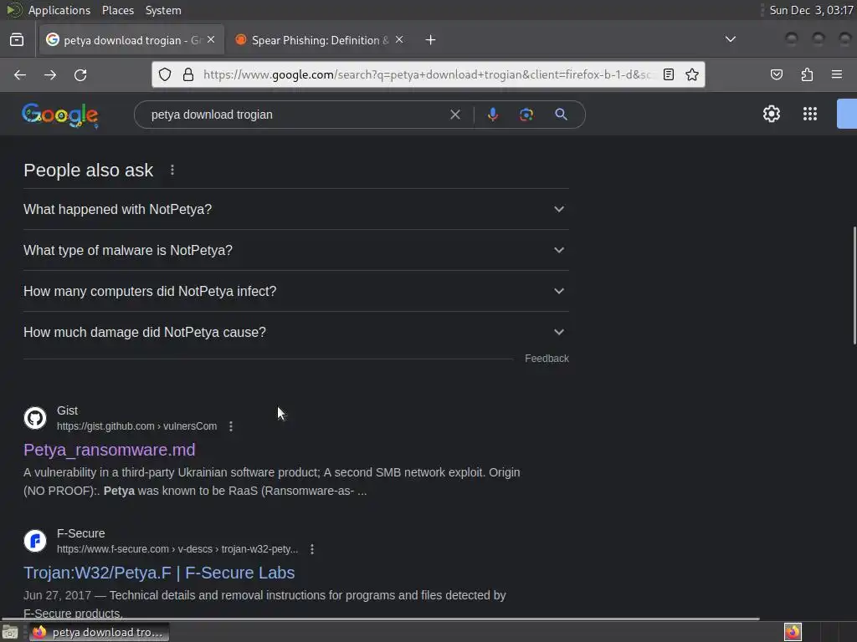857x642 pixels.
Task: Open Firefox application hamburger menu
Action: tap(837, 74)
